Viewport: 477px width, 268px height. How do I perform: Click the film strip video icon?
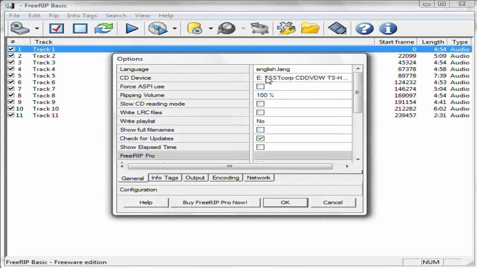coord(337,29)
